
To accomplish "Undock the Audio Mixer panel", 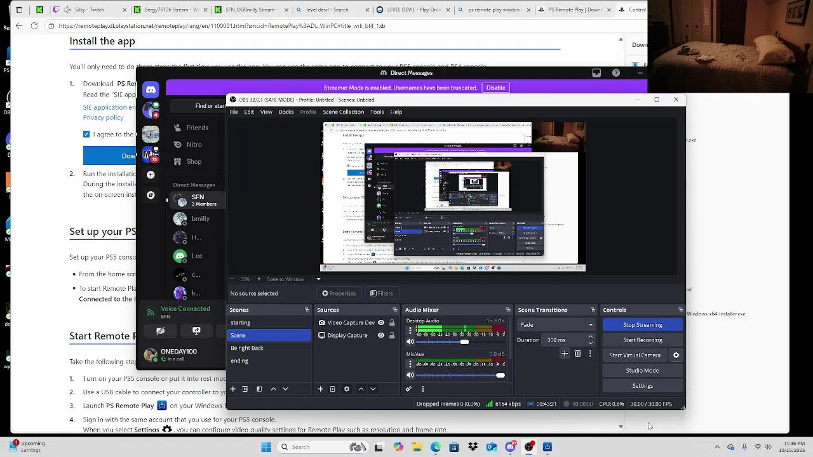I will click(507, 310).
